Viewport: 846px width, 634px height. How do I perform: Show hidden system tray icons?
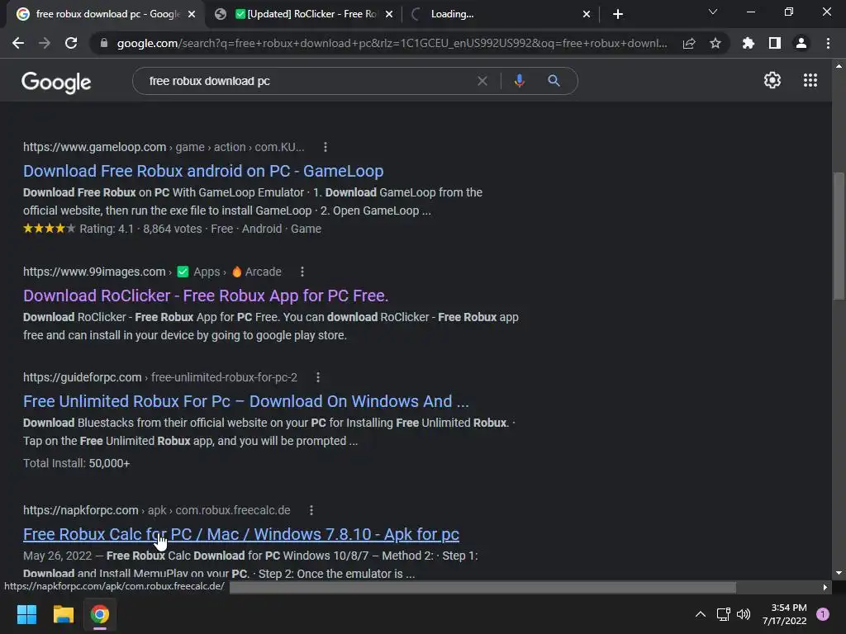pyautogui.click(x=700, y=614)
